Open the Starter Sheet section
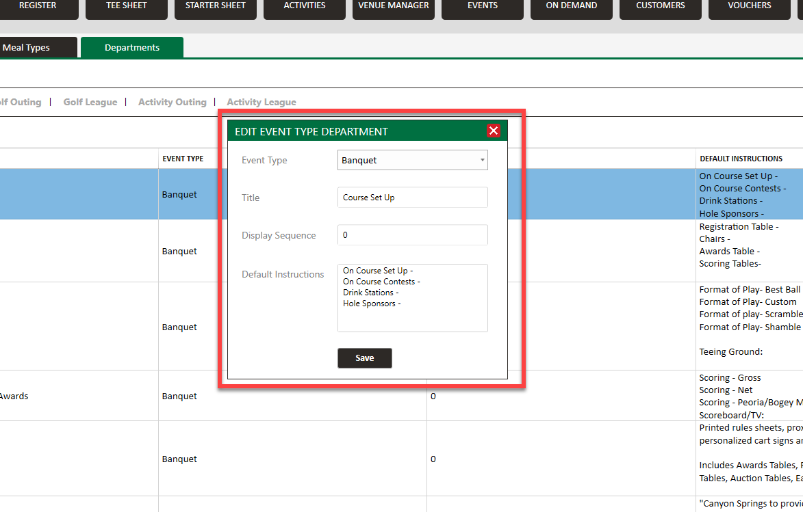The image size is (803, 512). [216, 7]
